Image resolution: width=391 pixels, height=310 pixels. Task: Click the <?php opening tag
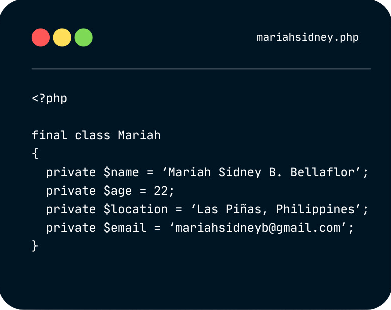(x=50, y=99)
